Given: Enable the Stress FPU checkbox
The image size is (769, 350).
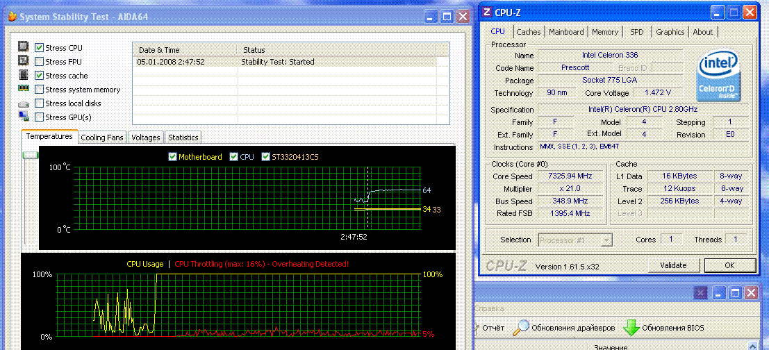Looking at the screenshot, I should [40, 62].
